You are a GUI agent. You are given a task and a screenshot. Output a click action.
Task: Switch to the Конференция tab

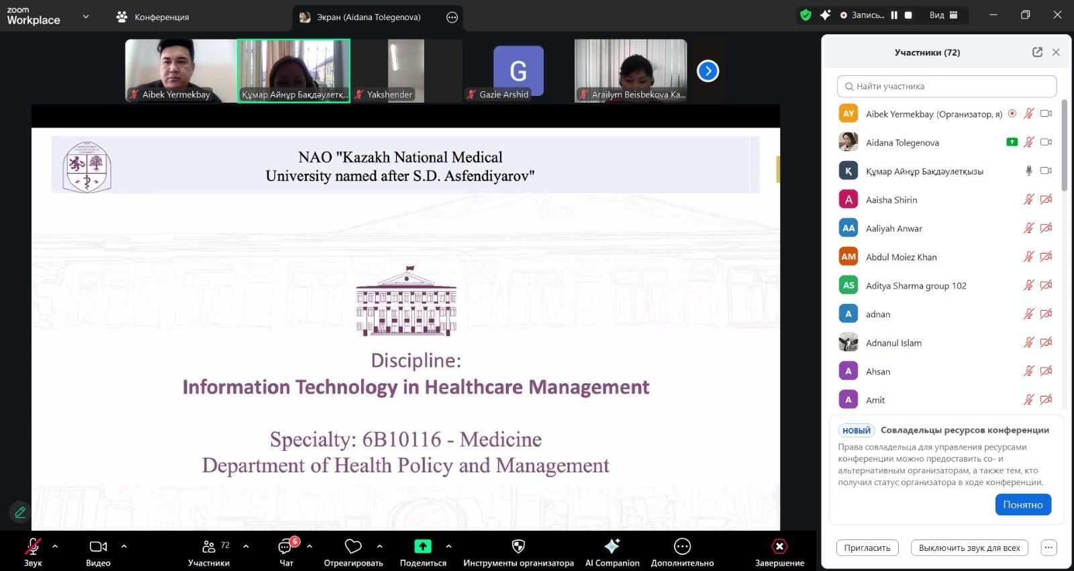[153, 17]
